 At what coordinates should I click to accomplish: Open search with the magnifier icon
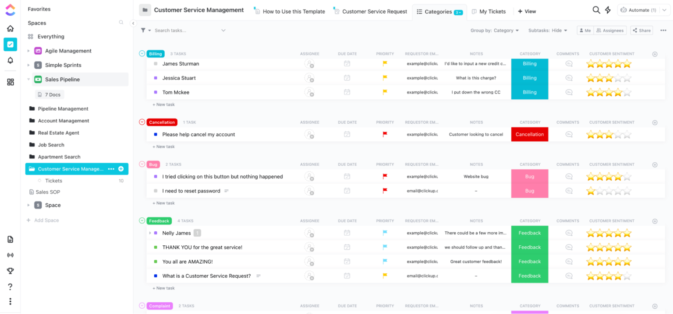click(x=596, y=10)
